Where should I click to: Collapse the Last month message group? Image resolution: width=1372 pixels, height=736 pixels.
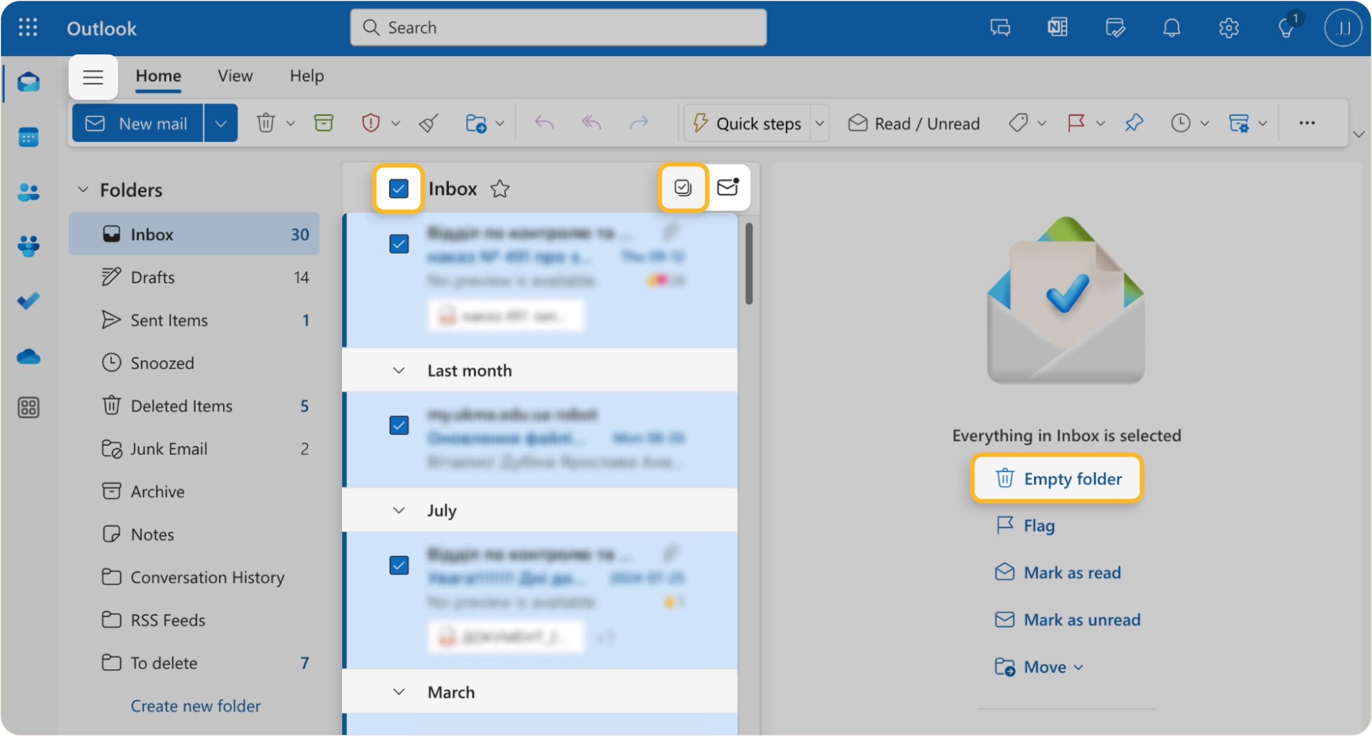398,371
